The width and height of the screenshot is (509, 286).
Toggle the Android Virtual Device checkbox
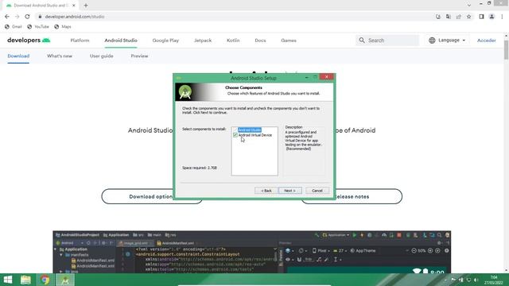tap(235, 135)
